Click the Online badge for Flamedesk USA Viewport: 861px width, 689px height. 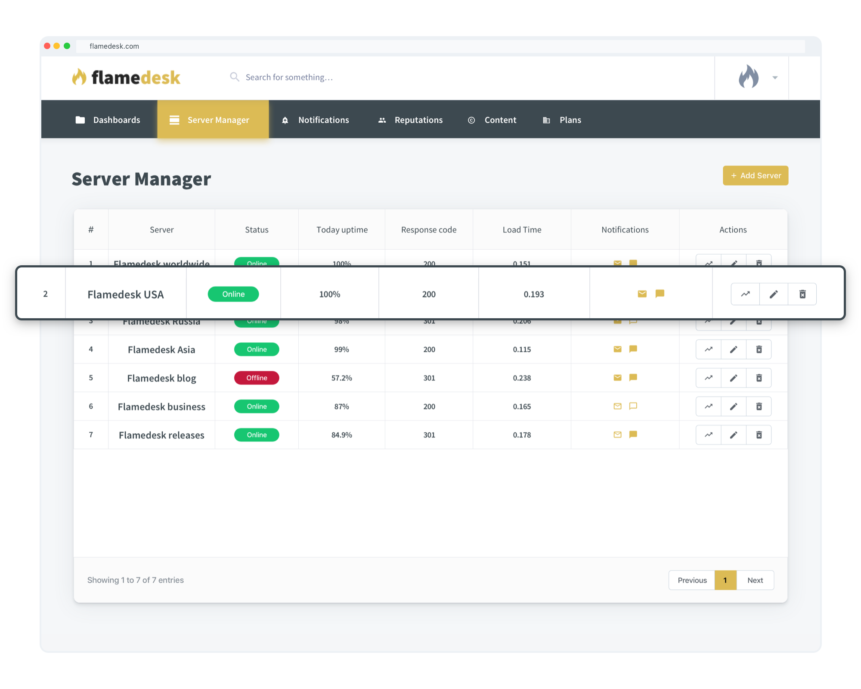tap(233, 294)
